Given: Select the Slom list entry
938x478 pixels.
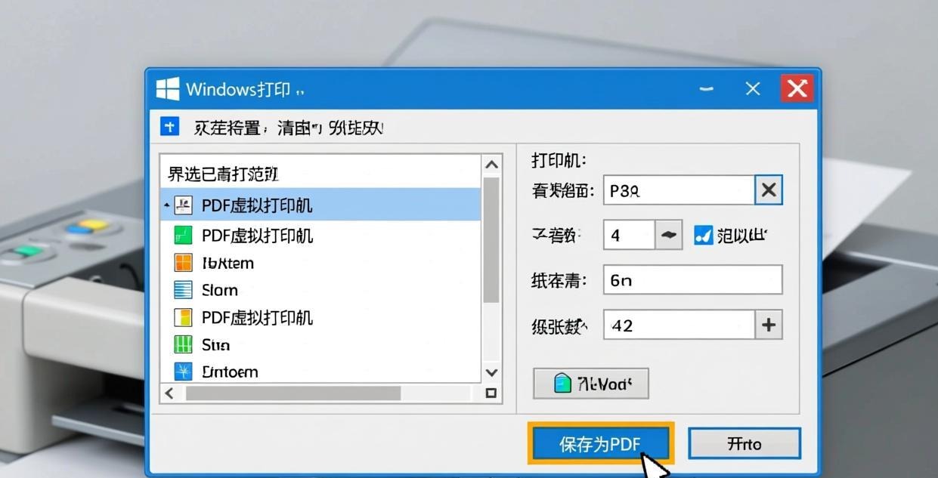Looking at the screenshot, I should [x=320, y=290].
